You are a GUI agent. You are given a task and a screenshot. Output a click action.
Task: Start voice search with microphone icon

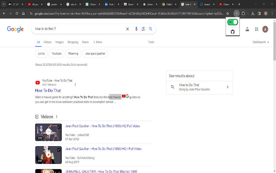point(136,29)
